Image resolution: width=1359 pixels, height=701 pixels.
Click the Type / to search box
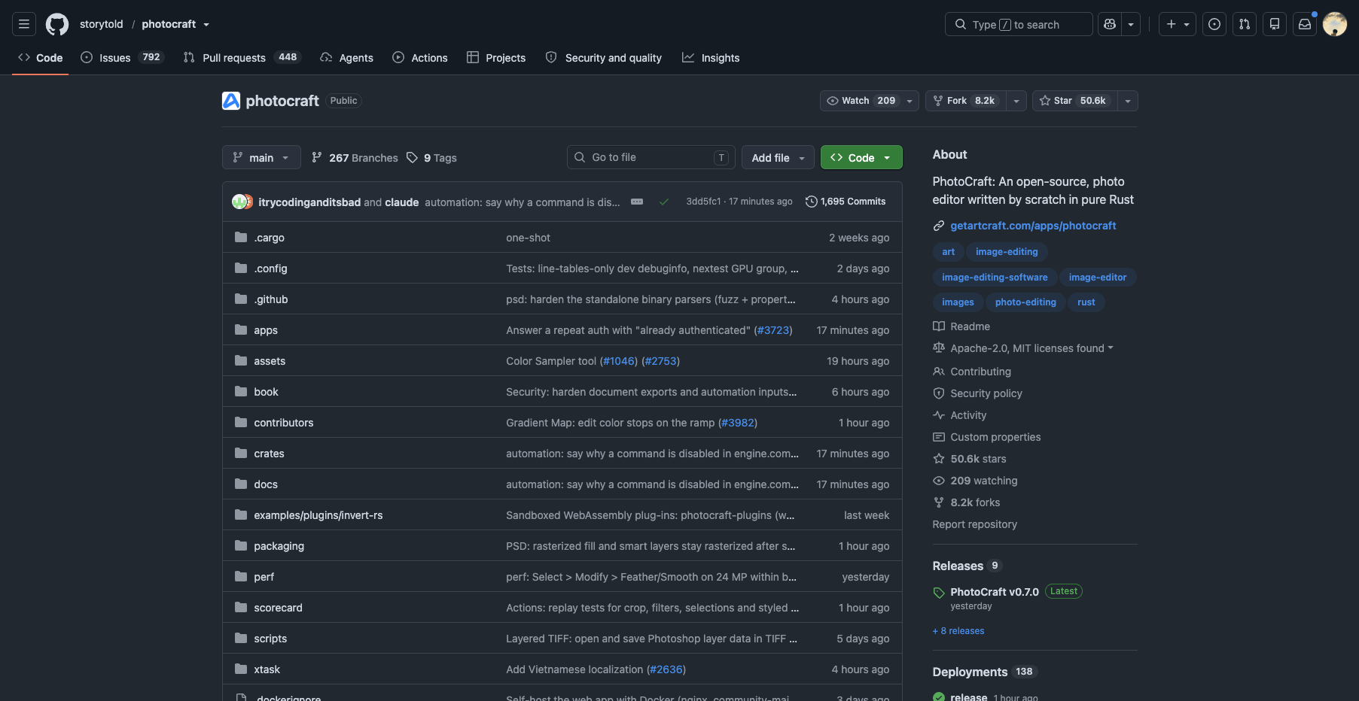click(x=1019, y=24)
